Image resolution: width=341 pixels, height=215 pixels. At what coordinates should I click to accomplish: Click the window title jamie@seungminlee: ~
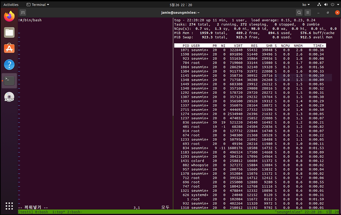(180, 12)
